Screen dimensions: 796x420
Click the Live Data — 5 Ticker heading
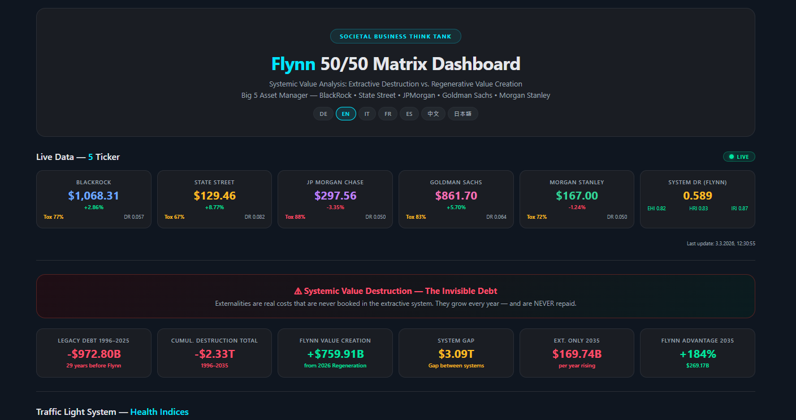78,157
